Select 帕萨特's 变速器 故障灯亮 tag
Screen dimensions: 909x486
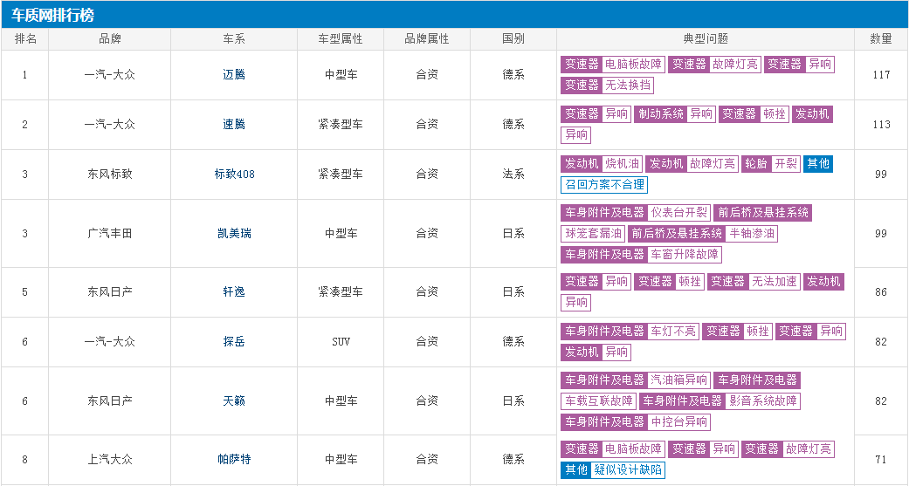click(x=788, y=449)
